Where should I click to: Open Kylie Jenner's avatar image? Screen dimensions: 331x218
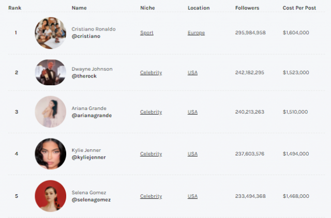tap(51, 154)
